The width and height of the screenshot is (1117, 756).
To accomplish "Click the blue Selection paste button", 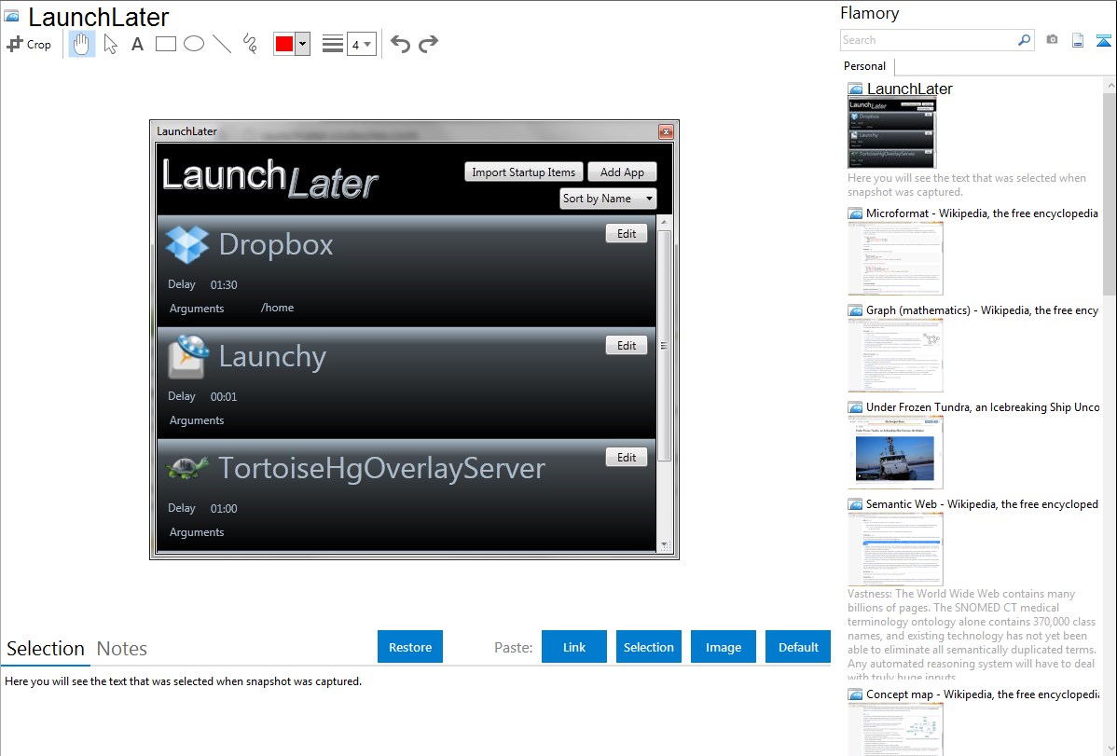I will coord(649,647).
